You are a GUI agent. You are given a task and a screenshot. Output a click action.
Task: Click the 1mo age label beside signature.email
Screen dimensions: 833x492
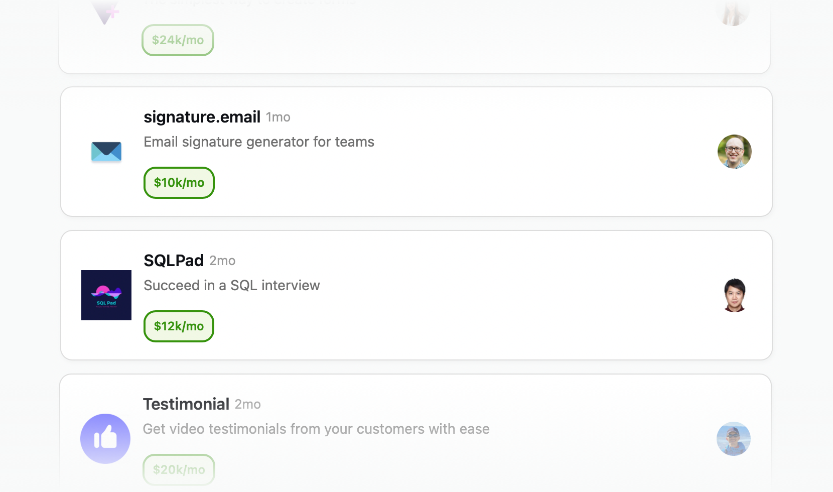278,117
